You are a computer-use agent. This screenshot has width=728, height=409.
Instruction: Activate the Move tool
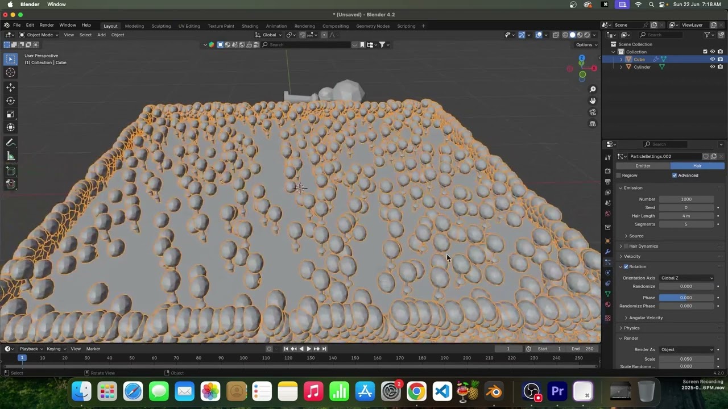10,87
